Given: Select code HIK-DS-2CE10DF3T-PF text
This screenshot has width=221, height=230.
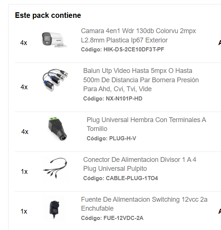Looking at the screenshot, I should click(134, 49).
